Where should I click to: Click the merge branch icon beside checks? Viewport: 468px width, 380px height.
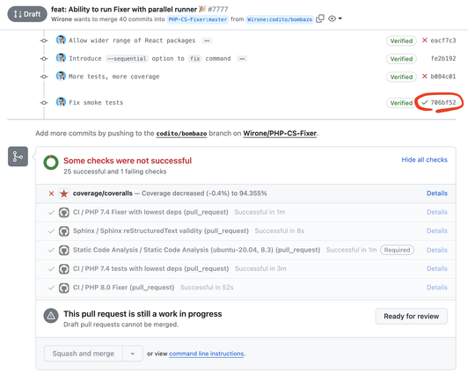(18, 157)
